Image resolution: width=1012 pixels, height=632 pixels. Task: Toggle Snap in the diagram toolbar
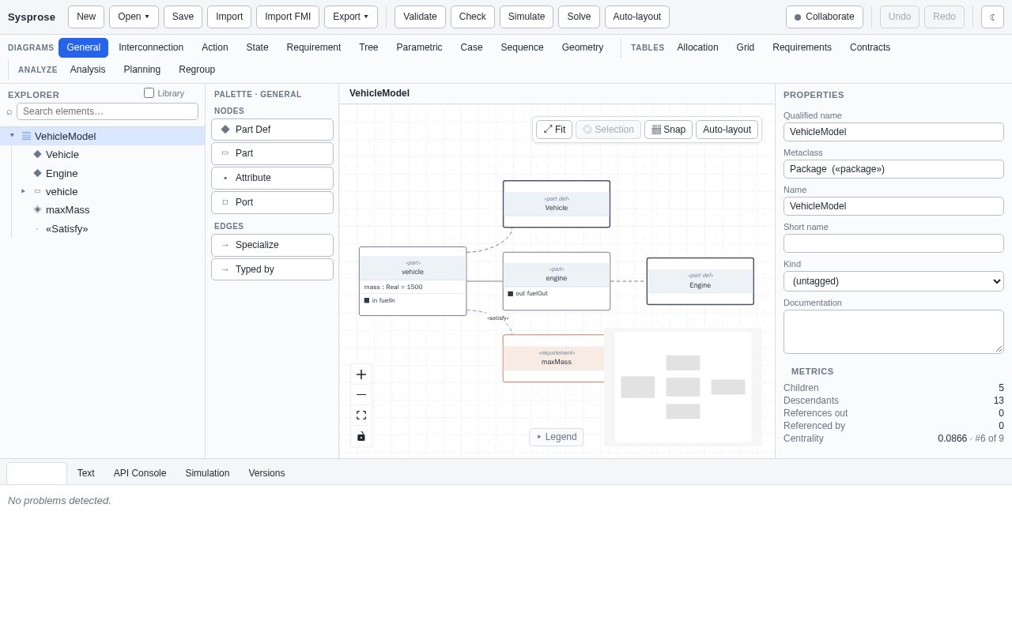point(668,130)
